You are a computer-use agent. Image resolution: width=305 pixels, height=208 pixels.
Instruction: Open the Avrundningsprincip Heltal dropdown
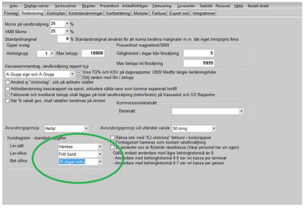(86, 128)
